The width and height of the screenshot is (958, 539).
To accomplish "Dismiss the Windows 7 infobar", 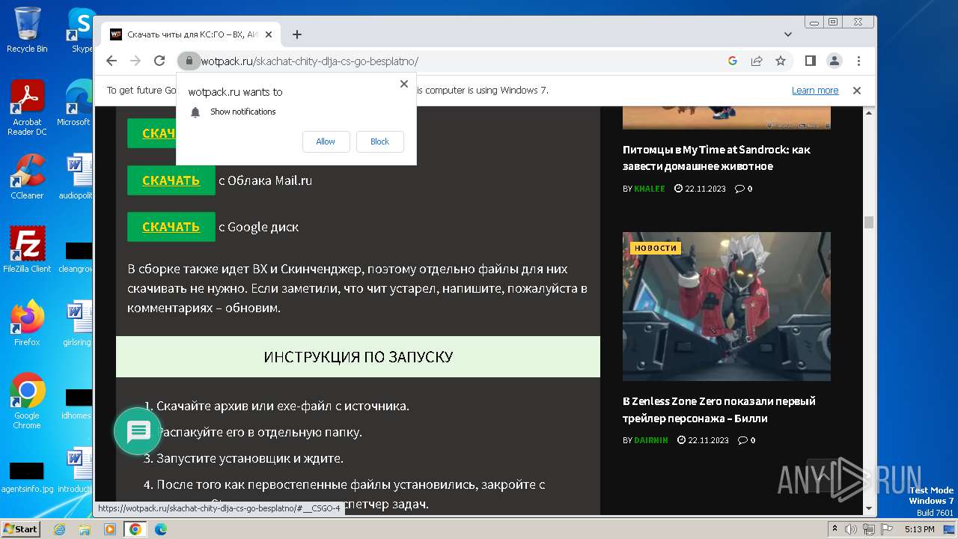I will [x=857, y=91].
